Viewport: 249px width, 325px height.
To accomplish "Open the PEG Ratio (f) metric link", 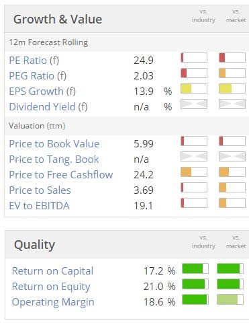I will pyautogui.click(x=38, y=76).
